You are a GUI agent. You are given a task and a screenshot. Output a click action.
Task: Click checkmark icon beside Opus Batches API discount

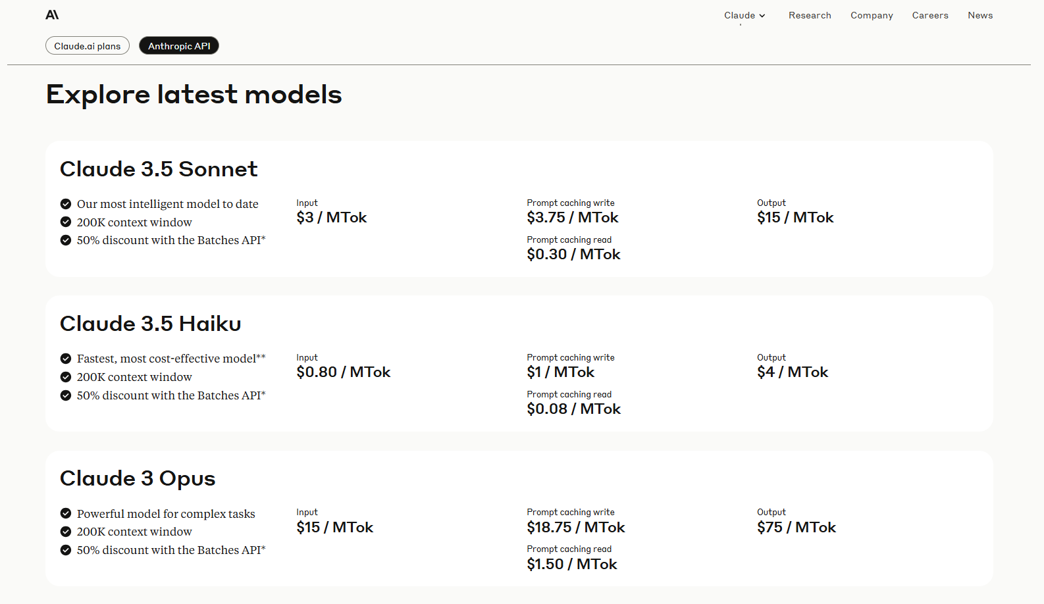(x=66, y=550)
